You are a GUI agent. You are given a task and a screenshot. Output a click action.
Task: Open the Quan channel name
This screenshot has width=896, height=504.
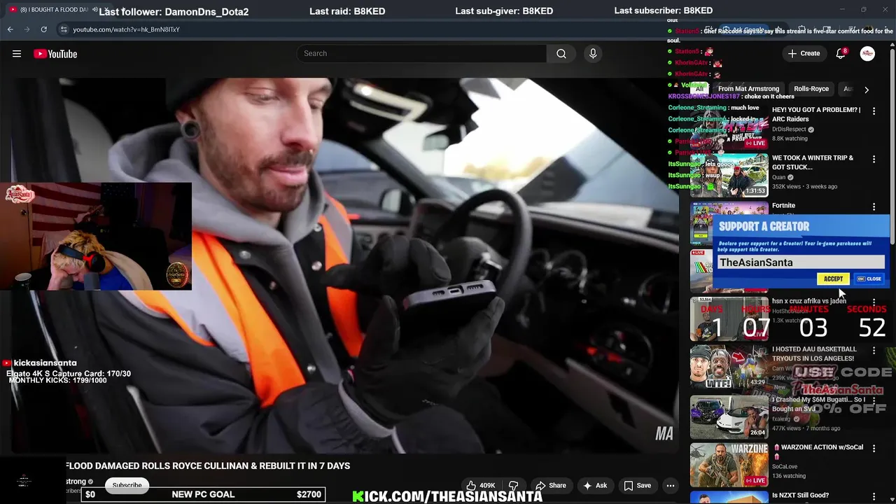(778, 177)
